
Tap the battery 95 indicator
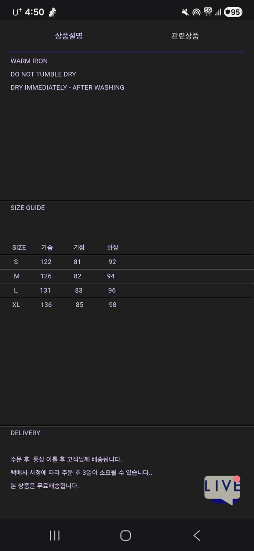click(233, 12)
